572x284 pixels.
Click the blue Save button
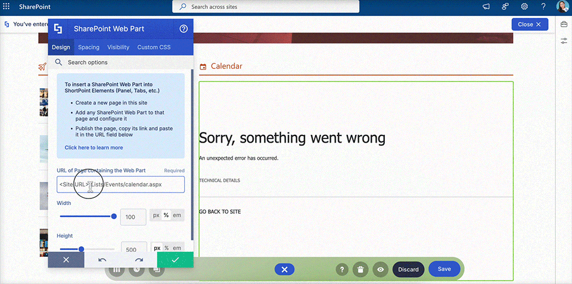point(444,269)
